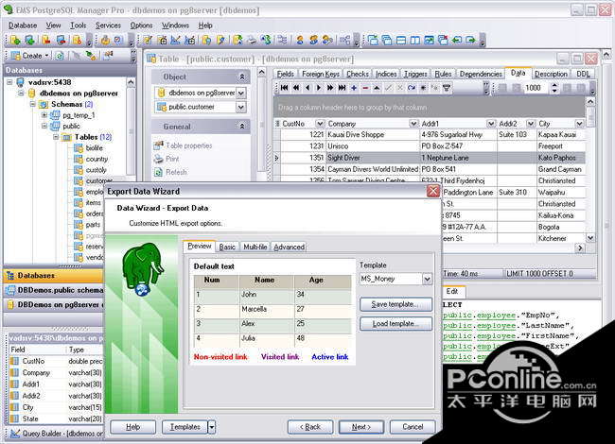
Task: Switch to the Advanced wizard tab
Action: click(x=290, y=248)
